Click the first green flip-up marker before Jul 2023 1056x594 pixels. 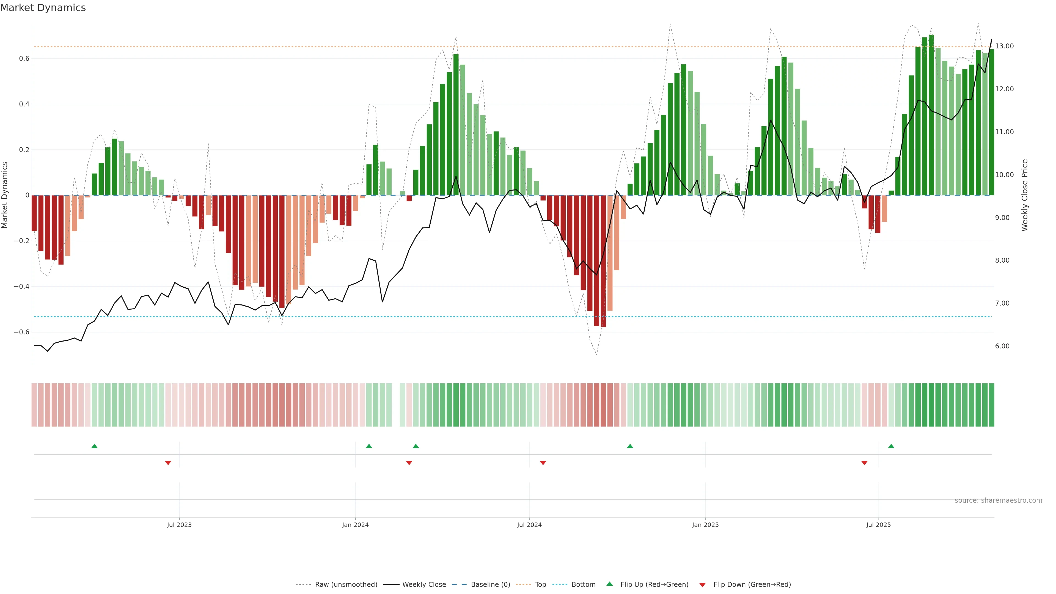coord(94,446)
